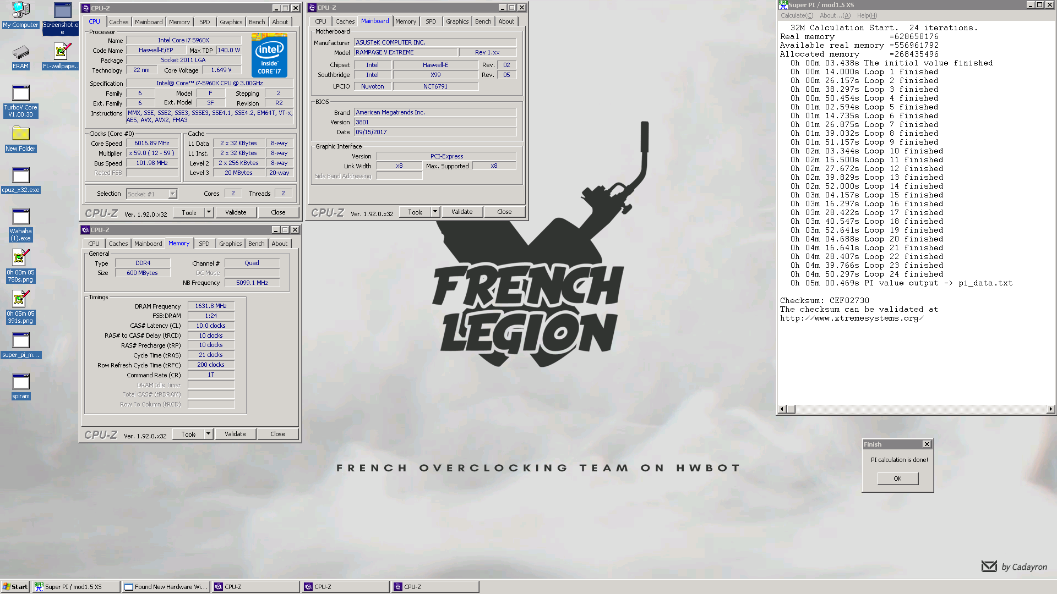This screenshot has height=594, width=1057.
Task: Click CAS# Latency 10.0 clocks value
Action: coord(211,326)
